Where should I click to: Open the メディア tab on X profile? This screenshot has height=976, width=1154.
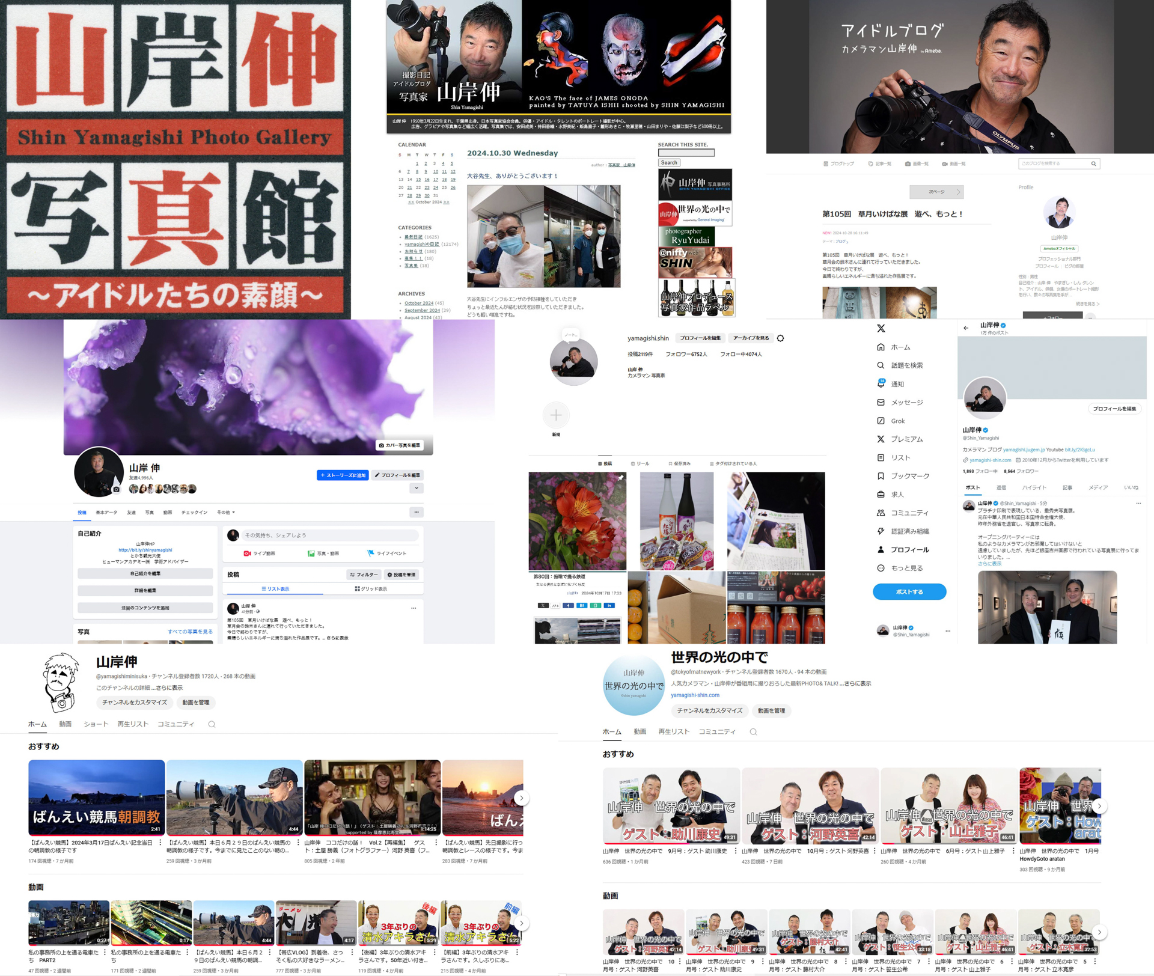point(1098,487)
